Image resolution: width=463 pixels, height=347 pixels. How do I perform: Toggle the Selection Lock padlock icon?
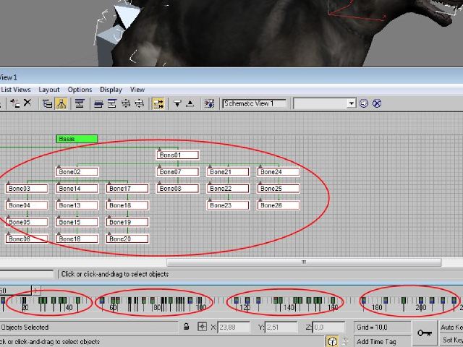point(187,327)
